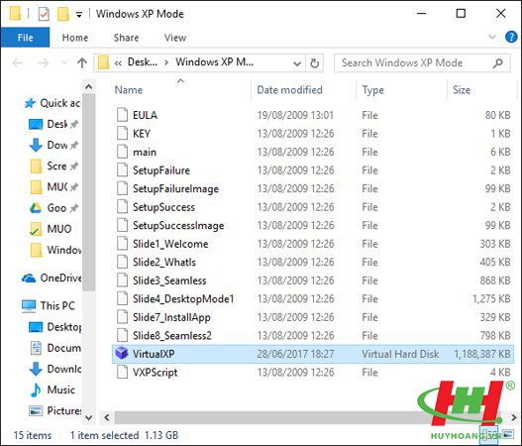Click horizontal scrollbar right arrow

pyautogui.click(x=514, y=417)
